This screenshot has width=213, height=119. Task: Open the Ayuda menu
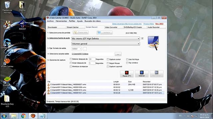[80, 21]
